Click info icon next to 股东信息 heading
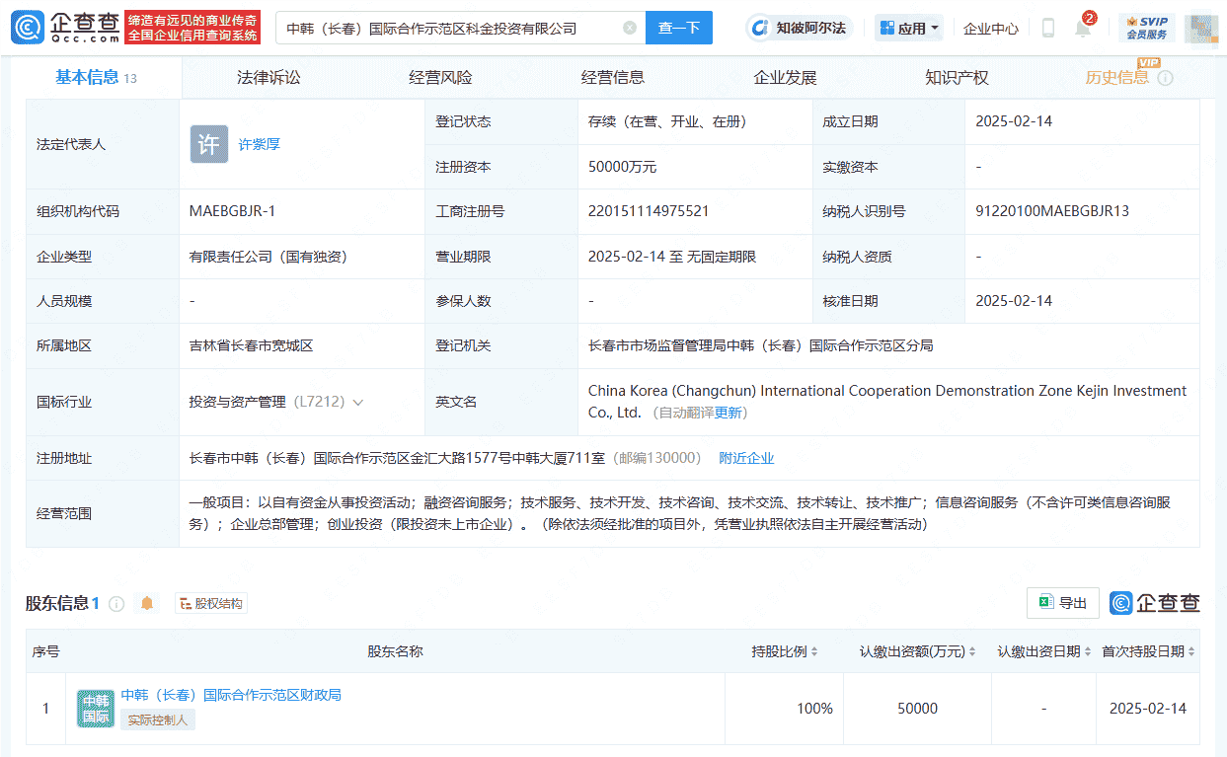 pyautogui.click(x=116, y=603)
